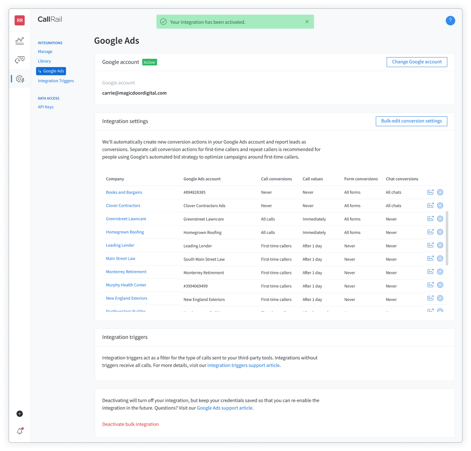The width and height of the screenshot is (471, 451).
Task: Open the notifications bell icon
Action: click(x=20, y=431)
